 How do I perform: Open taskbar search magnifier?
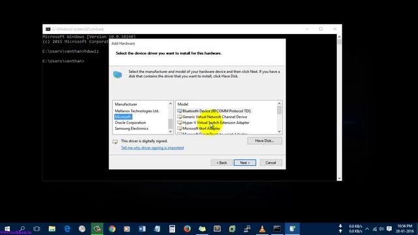22,228
